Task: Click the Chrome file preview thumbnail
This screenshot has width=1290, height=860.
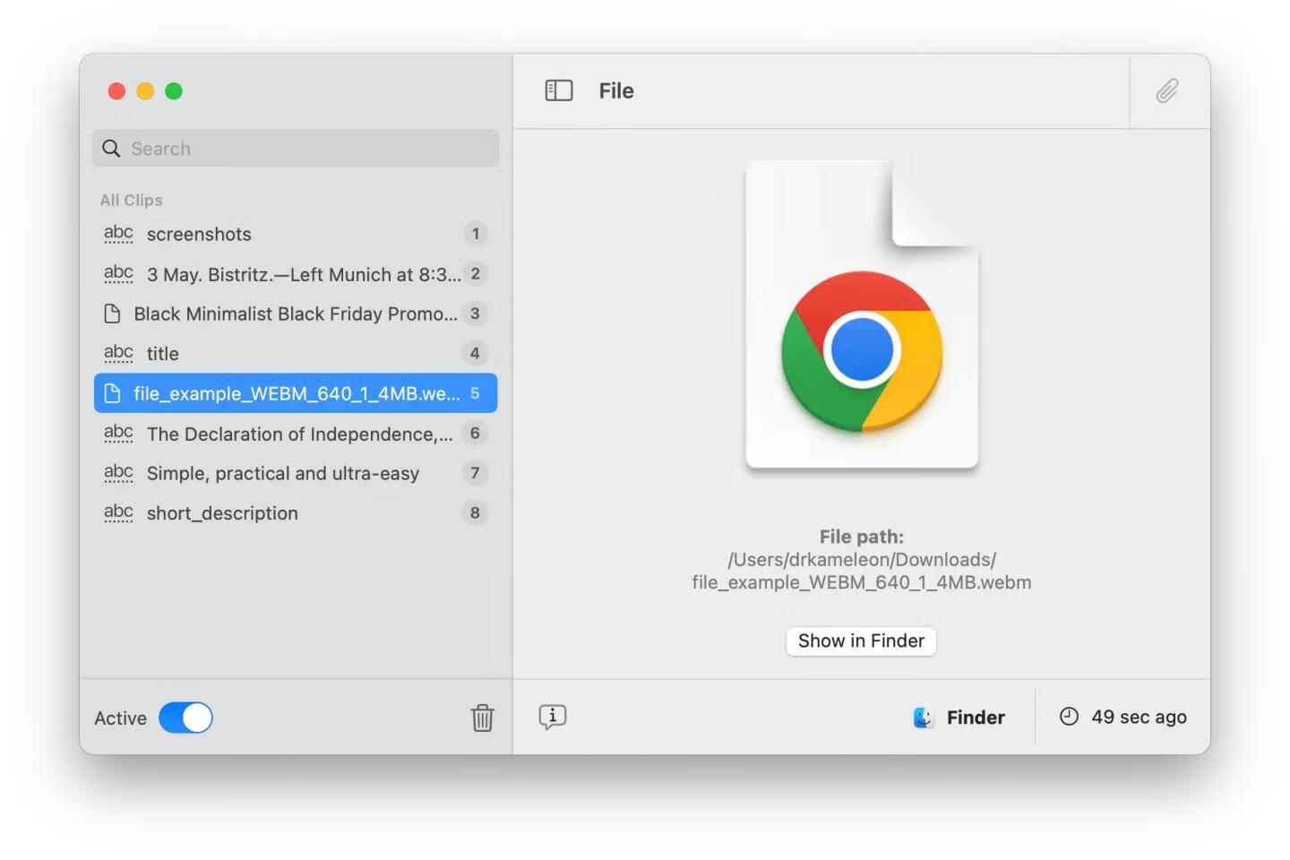Action: (861, 314)
